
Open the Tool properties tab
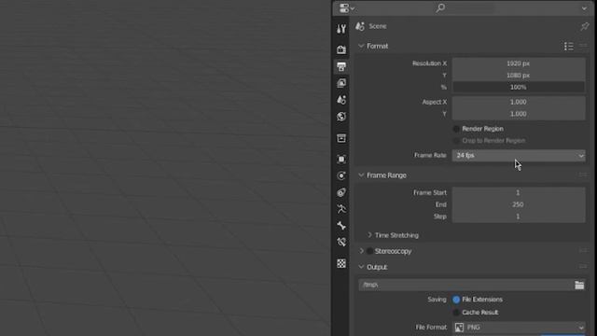(x=341, y=29)
